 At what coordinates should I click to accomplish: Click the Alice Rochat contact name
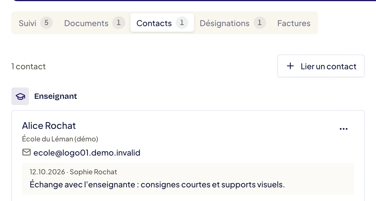(49, 125)
